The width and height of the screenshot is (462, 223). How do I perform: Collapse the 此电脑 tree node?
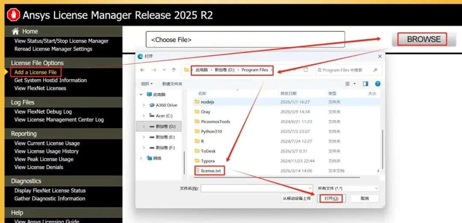click(141, 95)
